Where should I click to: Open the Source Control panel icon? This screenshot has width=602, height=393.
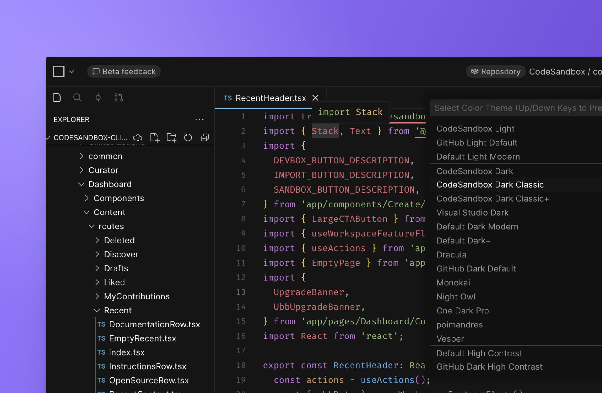[x=118, y=97]
